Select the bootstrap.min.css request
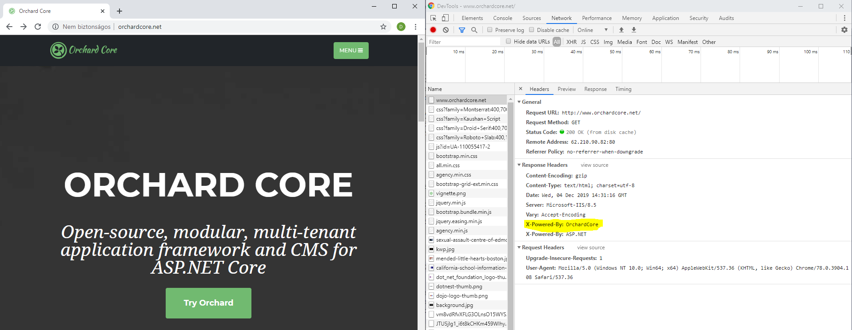The image size is (852, 330). coord(467,156)
